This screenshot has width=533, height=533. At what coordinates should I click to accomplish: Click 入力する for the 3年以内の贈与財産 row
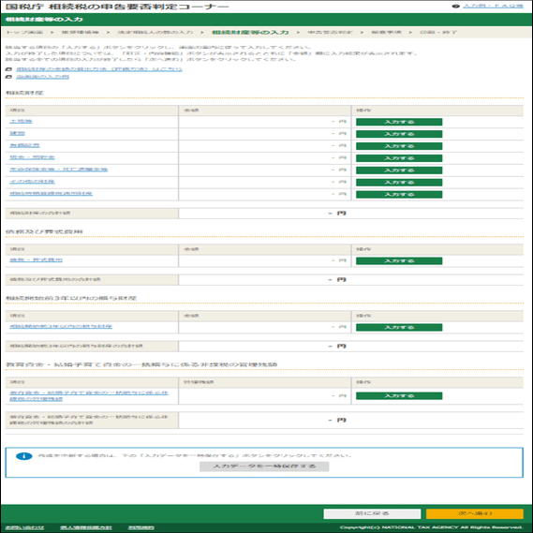click(x=399, y=327)
